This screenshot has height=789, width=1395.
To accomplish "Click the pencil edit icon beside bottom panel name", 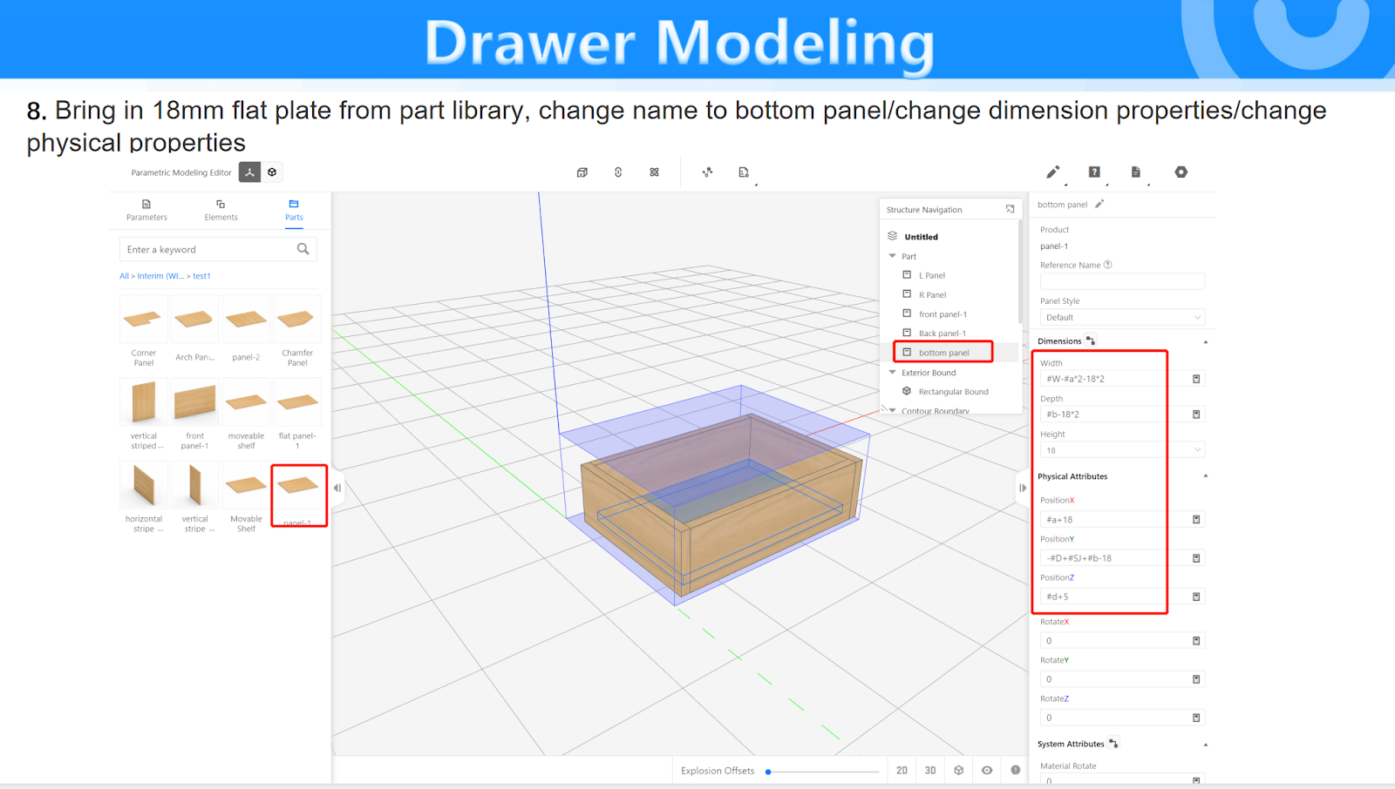I will point(1099,204).
